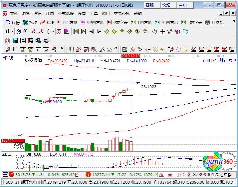Open the 文件 menu
The width and height of the screenshot is (238, 187).
[14, 14]
